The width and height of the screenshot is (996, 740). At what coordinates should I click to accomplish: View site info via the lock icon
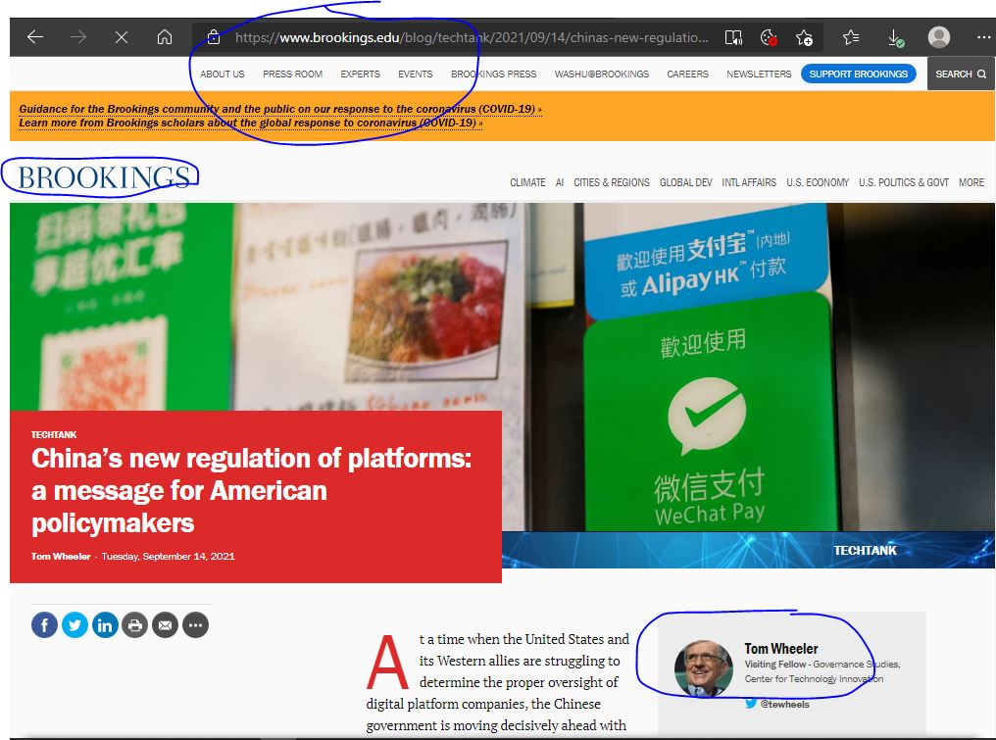coord(214,37)
